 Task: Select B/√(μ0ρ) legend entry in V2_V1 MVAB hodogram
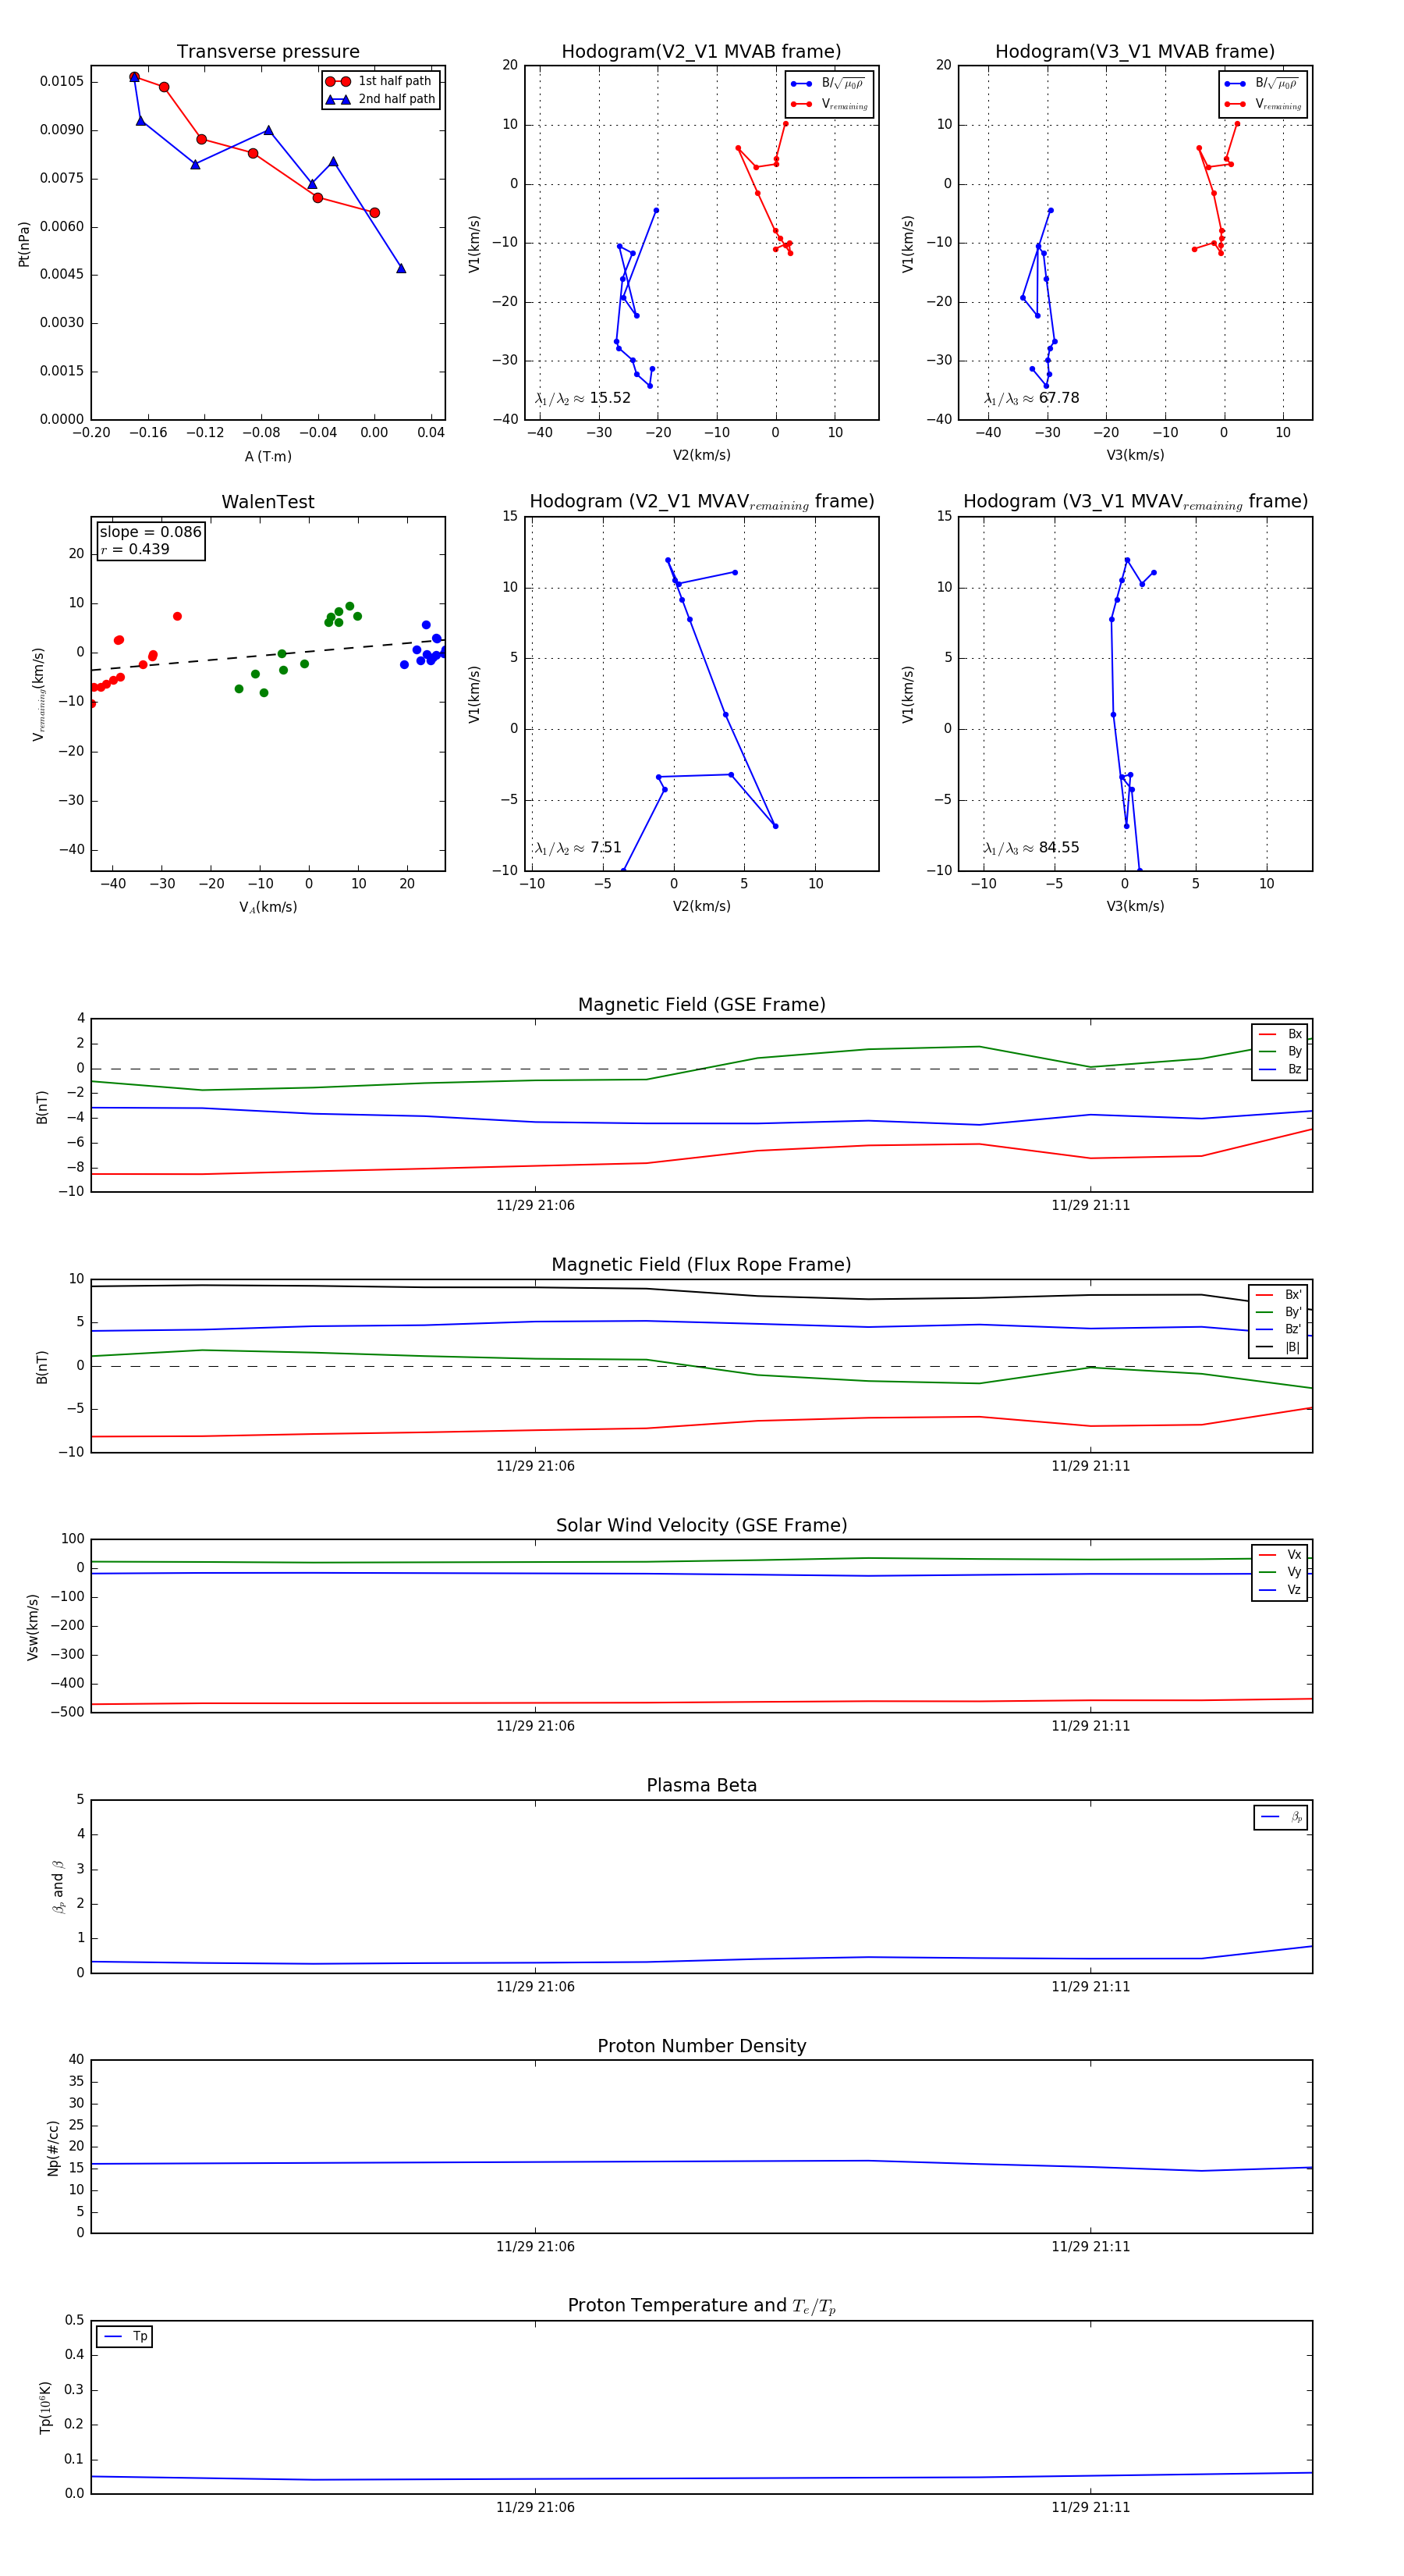828,84
